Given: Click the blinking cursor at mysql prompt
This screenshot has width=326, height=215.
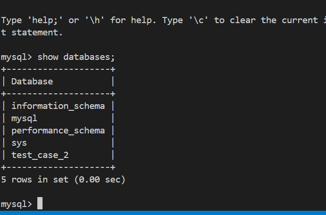Looking at the screenshot, I should point(40,203).
